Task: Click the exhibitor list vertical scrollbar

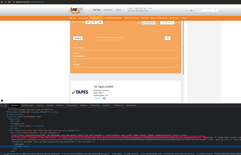Action: [x=183, y=47]
